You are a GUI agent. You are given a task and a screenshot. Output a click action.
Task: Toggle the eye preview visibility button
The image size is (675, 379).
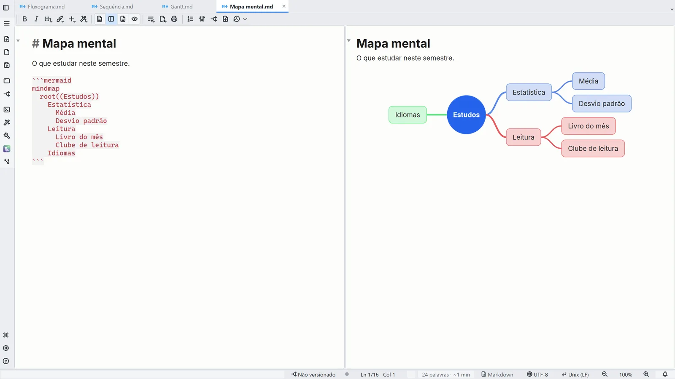[135, 19]
